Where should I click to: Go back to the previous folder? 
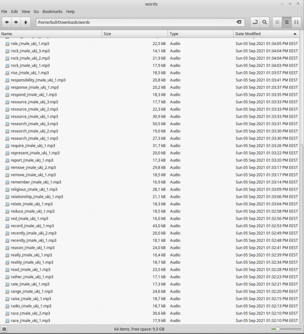7,22
